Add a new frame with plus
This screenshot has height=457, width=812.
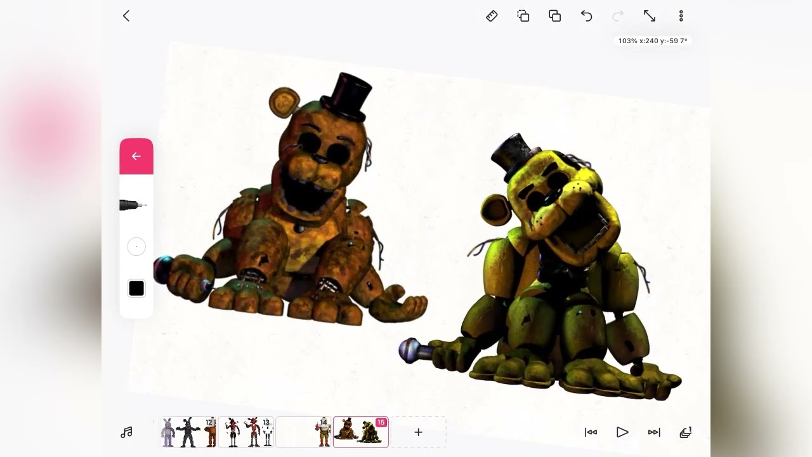click(419, 432)
